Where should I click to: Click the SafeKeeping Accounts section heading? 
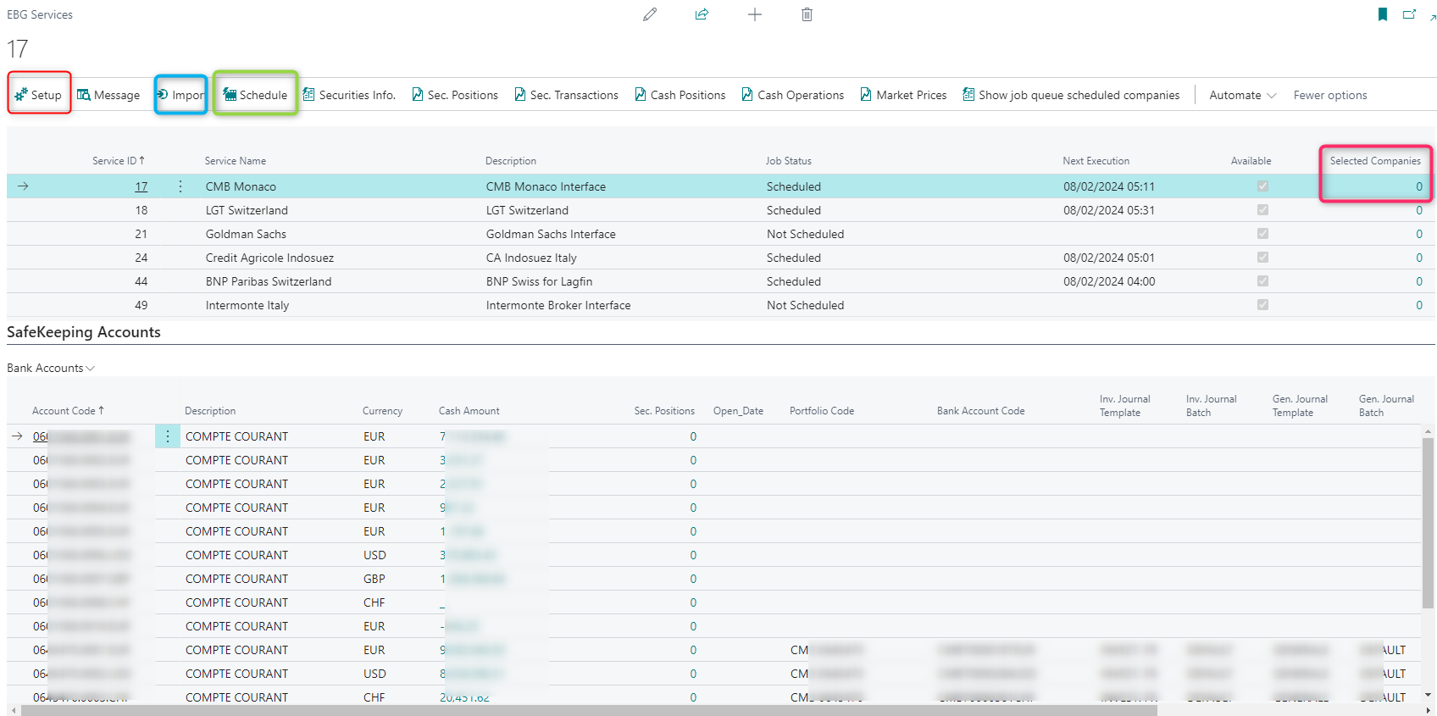(x=84, y=332)
